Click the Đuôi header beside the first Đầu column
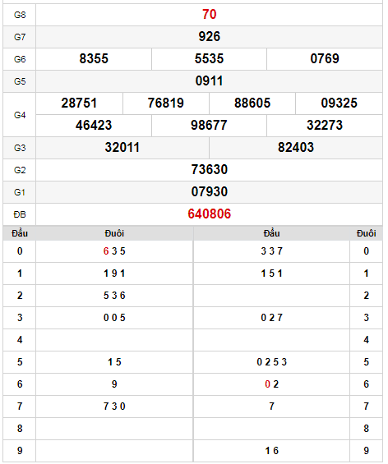Viewport: 388px width, 464px height. 114,233
